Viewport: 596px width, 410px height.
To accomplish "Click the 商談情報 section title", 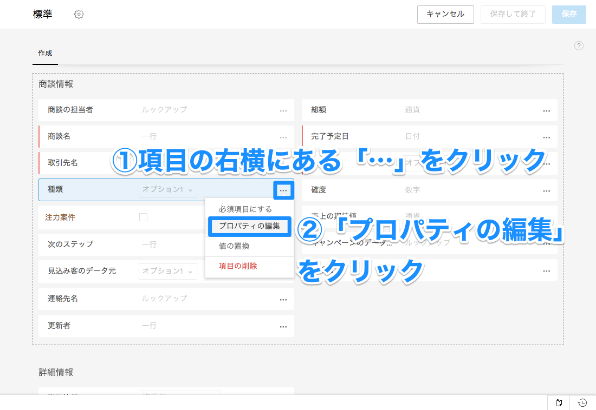I will pyautogui.click(x=56, y=84).
